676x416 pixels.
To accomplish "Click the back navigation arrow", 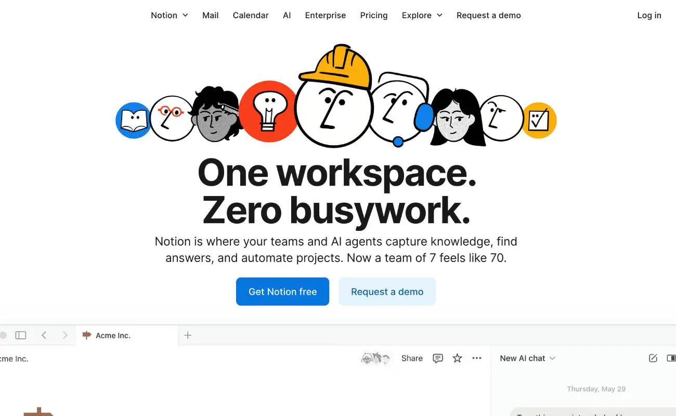I will click(44, 335).
